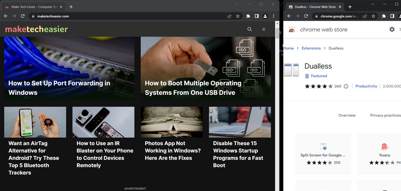Click the lock icon beside maketecheasier.com
Image resolution: width=401 pixels, height=191 pixels.
33,16
